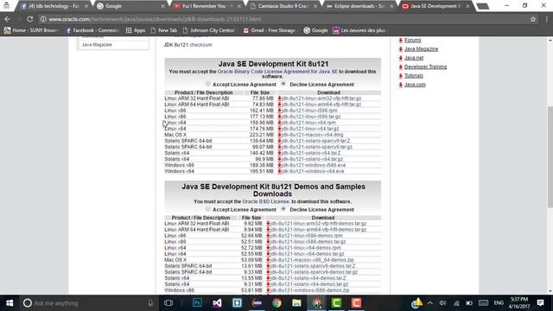Image resolution: width=553 pixels, height=311 pixels.
Task: Select Decline License Agreement for JDK 8u121
Action: coord(283,84)
